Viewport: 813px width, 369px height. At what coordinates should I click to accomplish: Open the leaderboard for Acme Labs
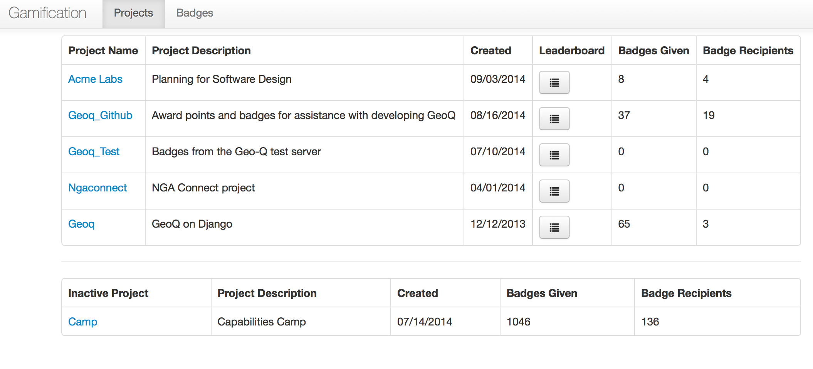(x=554, y=82)
